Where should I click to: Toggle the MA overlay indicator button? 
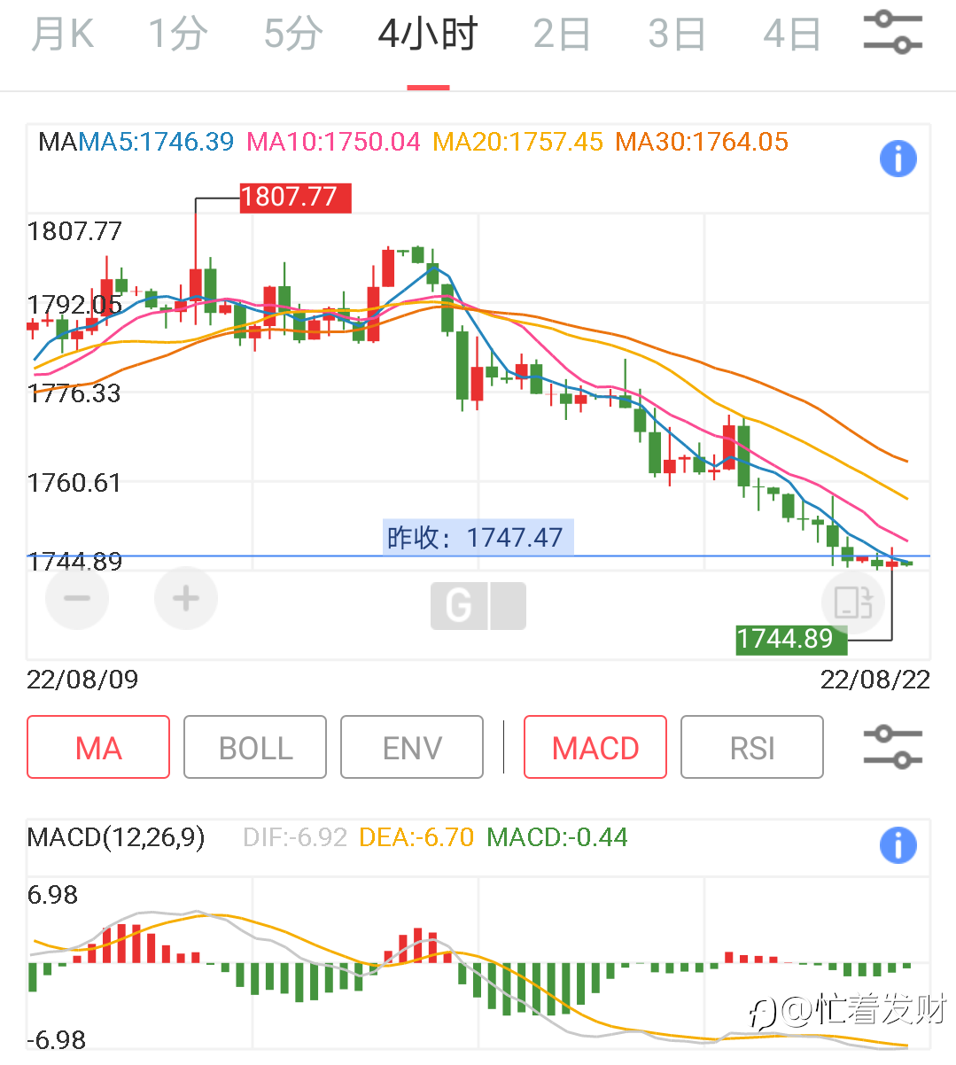pyautogui.click(x=98, y=747)
